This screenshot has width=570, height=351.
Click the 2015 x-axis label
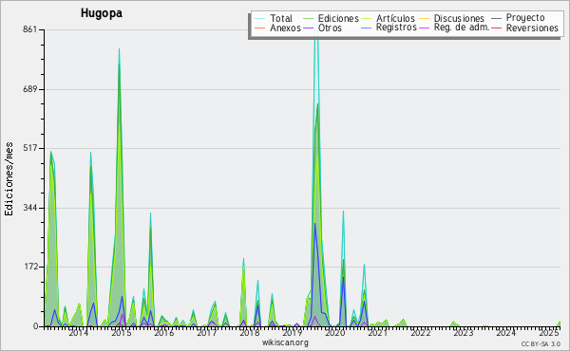coord(121,333)
